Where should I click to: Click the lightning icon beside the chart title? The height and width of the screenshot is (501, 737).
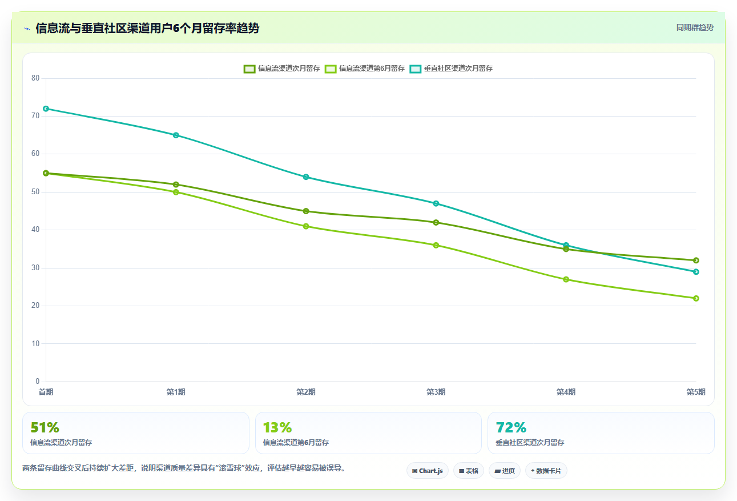pyautogui.click(x=27, y=29)
